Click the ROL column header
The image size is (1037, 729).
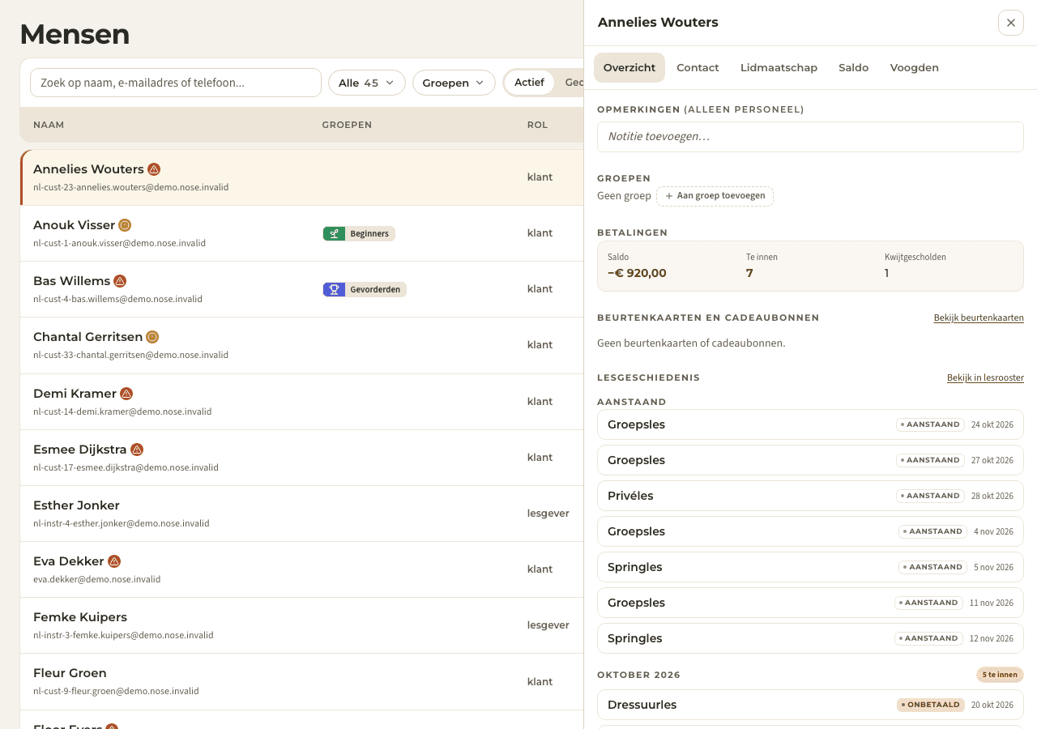point(537,125)
